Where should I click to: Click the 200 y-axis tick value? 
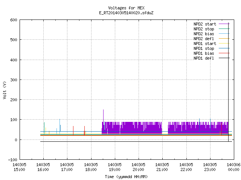point(14,100)
